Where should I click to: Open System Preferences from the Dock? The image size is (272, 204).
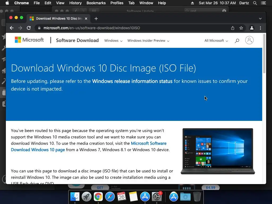click(x=156, y=197)
